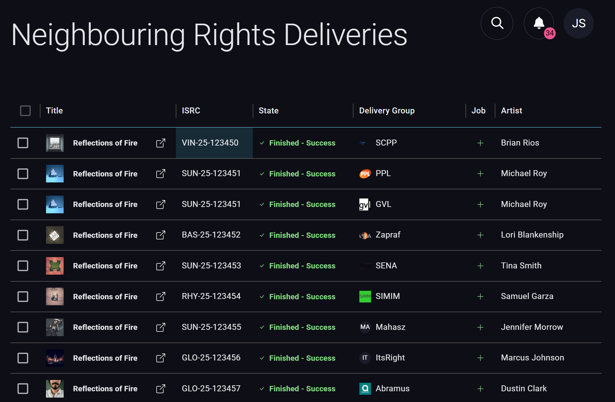Image resolution: width=615 pixels, height=402 pixels.
Task: Check the GLO-25-123457 row checkbox
Action: [x=23, y=389]
